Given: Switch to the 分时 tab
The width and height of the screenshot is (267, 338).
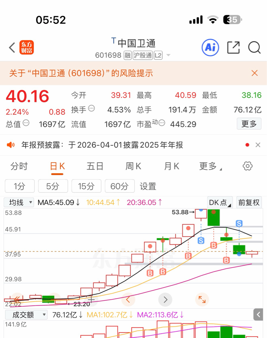Looking at the screenshot, I should [19, 166].
